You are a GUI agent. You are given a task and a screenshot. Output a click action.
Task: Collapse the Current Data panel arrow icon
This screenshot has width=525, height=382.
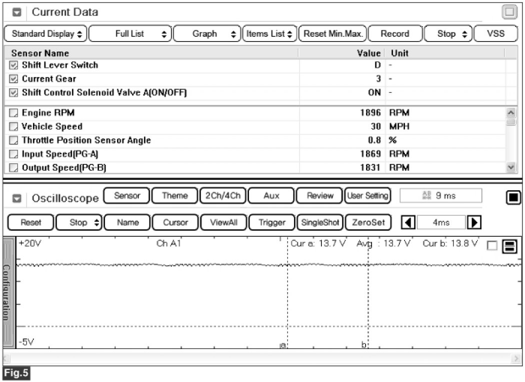[x=17, y=12]
